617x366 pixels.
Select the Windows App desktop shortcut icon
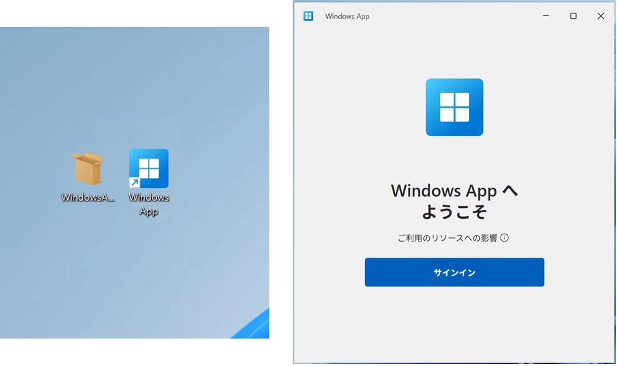click(x=149, y=168)
